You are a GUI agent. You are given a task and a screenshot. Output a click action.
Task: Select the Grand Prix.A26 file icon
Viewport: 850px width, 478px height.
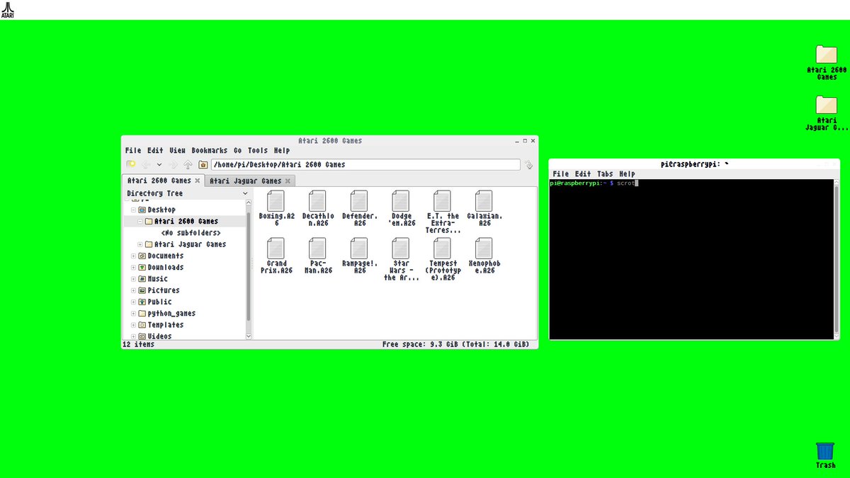[x=276, y=248]
